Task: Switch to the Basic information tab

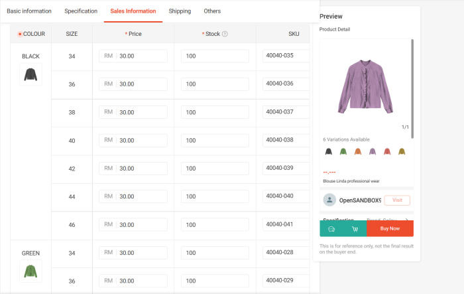Action: pos(29,11)
